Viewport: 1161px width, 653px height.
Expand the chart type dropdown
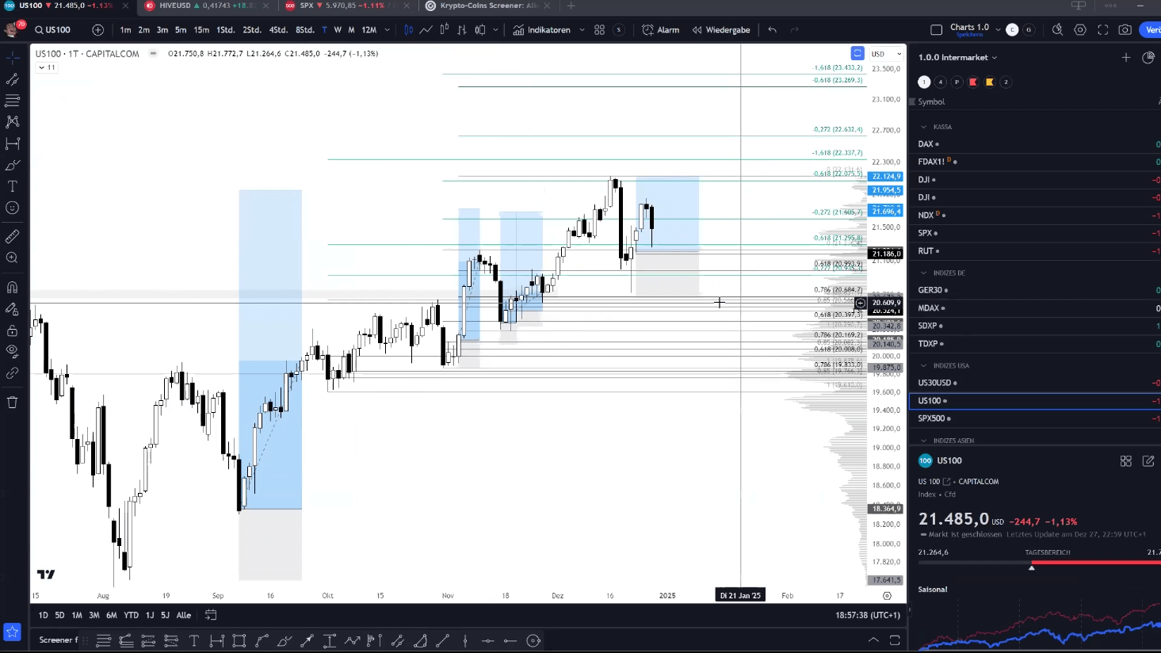click(495, 30)
